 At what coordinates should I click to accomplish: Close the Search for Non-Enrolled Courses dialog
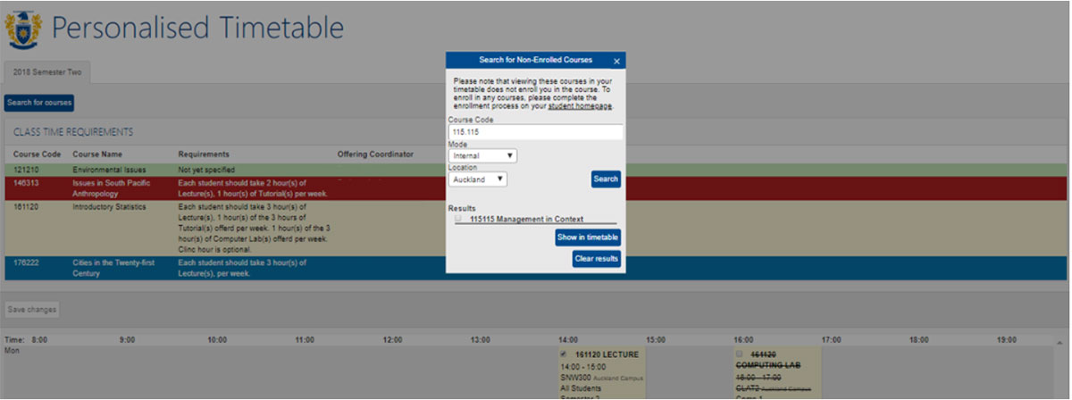(616, 62)
